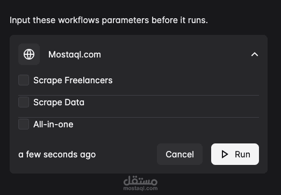
Task: Click the All-in-one label text
Action: click(53, 125)
